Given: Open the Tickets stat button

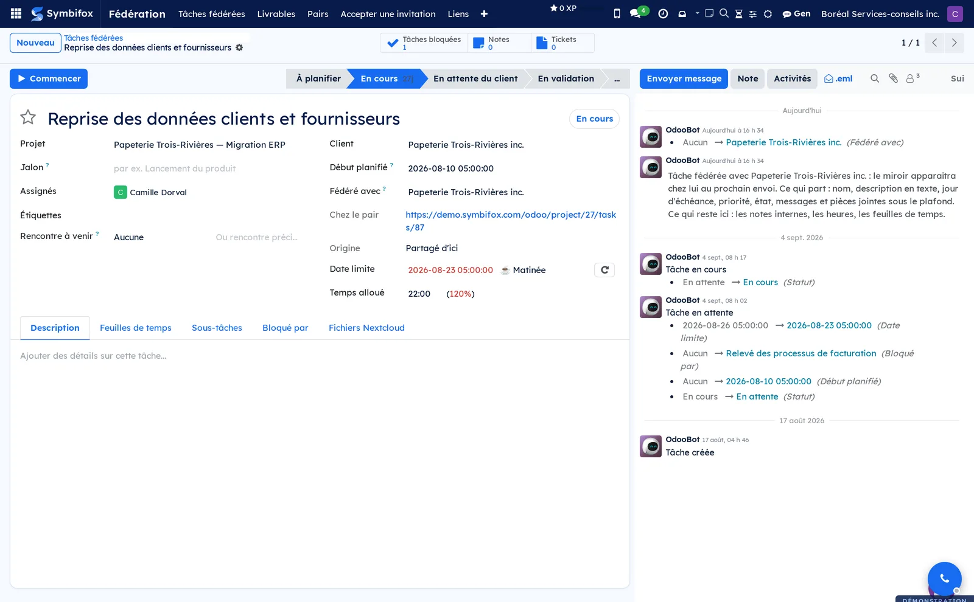Looking at the screenshot, I should pos(562,43).
